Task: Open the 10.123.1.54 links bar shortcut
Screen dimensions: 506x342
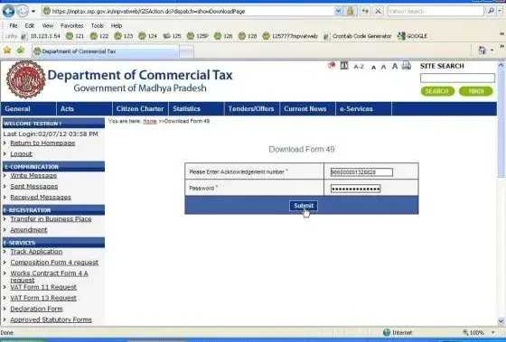Action: pos(41,36)
